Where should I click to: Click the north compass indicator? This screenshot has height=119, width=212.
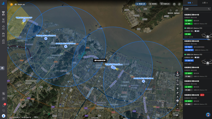pos(178,74)
